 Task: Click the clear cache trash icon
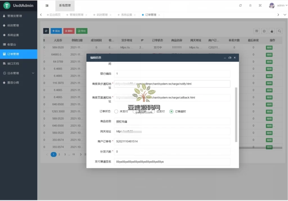(x=250, y=5)
